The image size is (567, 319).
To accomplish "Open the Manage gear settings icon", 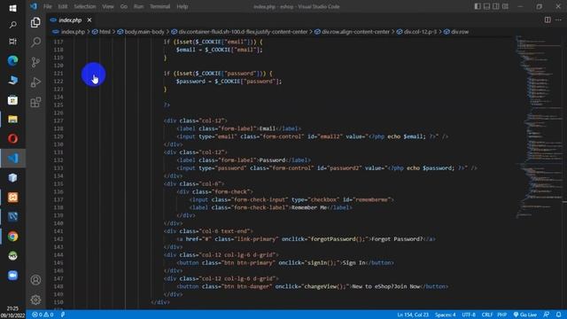I will point(35,300).
